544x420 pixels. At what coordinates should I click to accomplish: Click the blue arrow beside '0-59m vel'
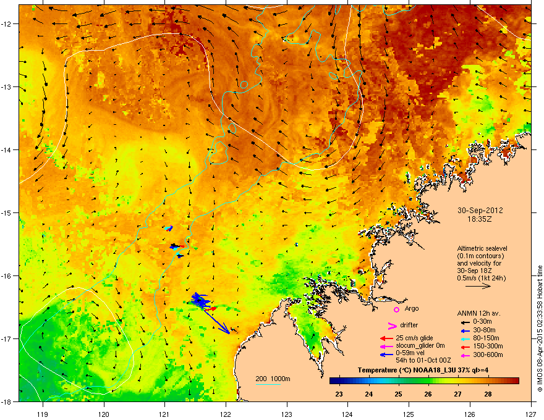point(386,355)
